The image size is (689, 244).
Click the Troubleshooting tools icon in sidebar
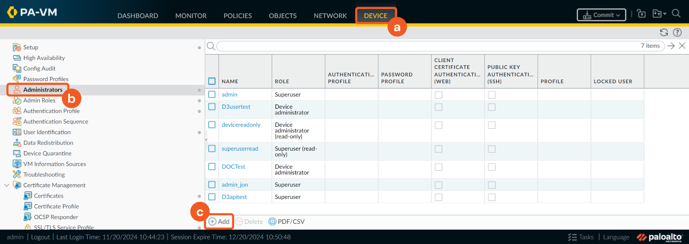[x=17, y=175]
